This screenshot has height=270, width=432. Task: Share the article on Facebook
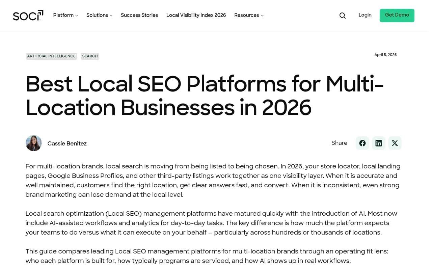(362, 143)
